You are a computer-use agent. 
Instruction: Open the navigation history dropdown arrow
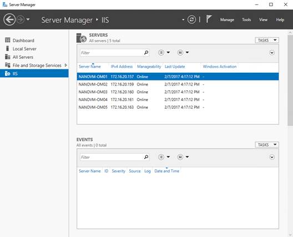[28, 19]
